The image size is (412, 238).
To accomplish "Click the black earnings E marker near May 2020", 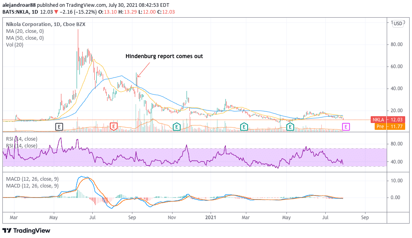I will 59,127.
